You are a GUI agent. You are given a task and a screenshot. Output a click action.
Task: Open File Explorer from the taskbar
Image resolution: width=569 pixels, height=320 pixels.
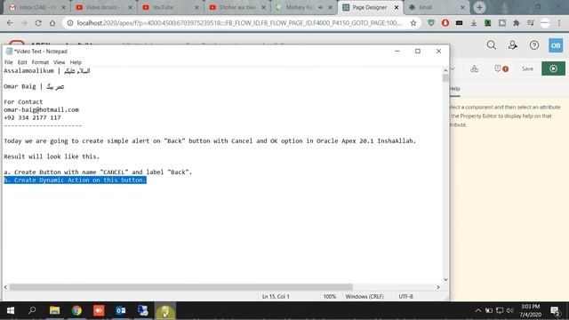(55, 310)
